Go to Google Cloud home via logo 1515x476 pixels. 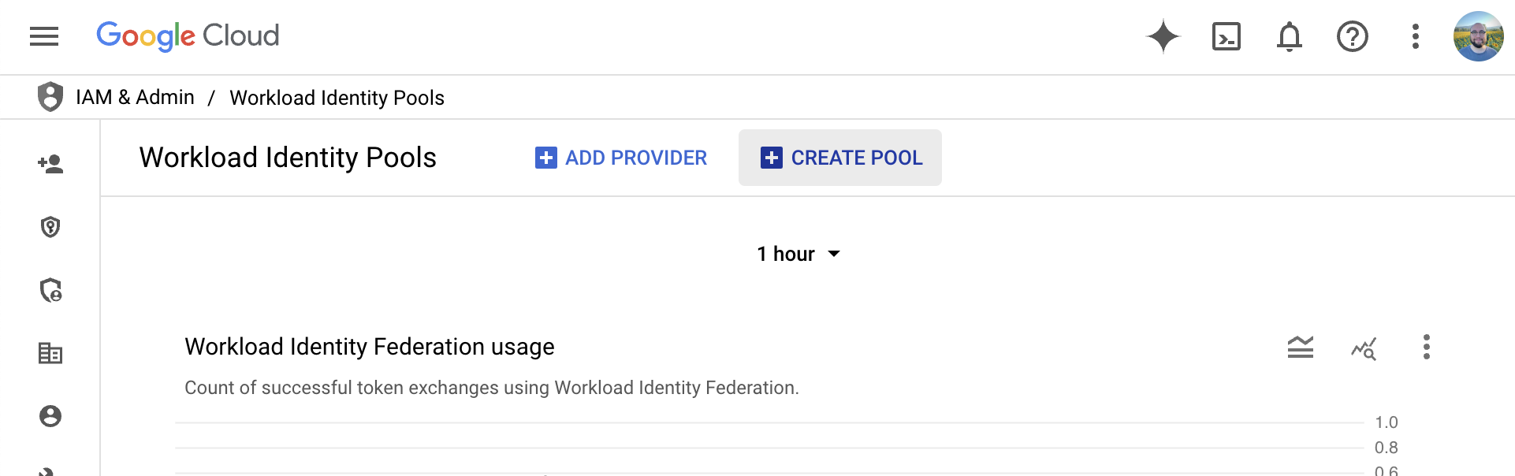click(188, 36)
